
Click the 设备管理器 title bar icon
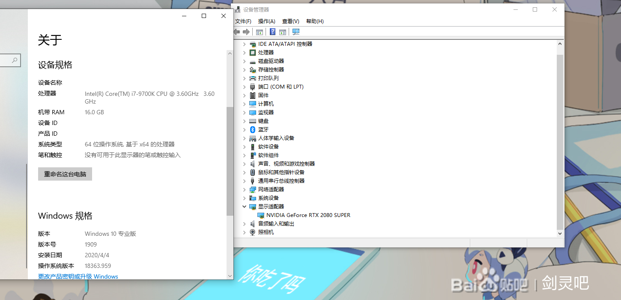coord(238,9)
